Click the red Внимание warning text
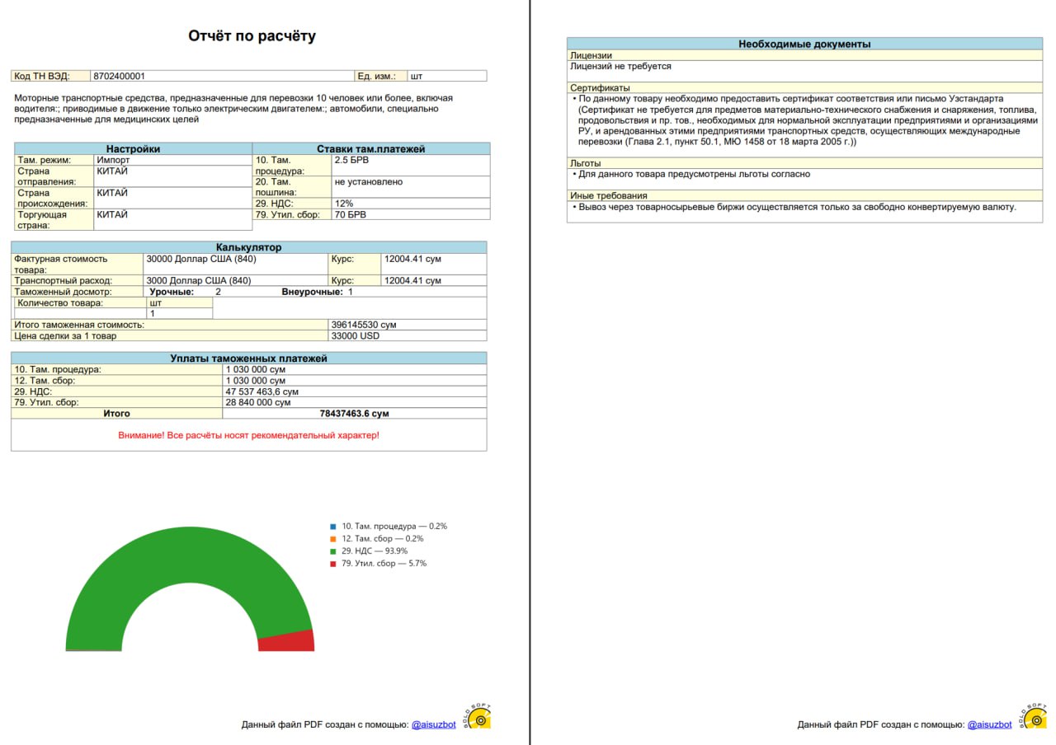This screenshot has height=745, width=1056. pyautogui.click(x=248, y=435)
